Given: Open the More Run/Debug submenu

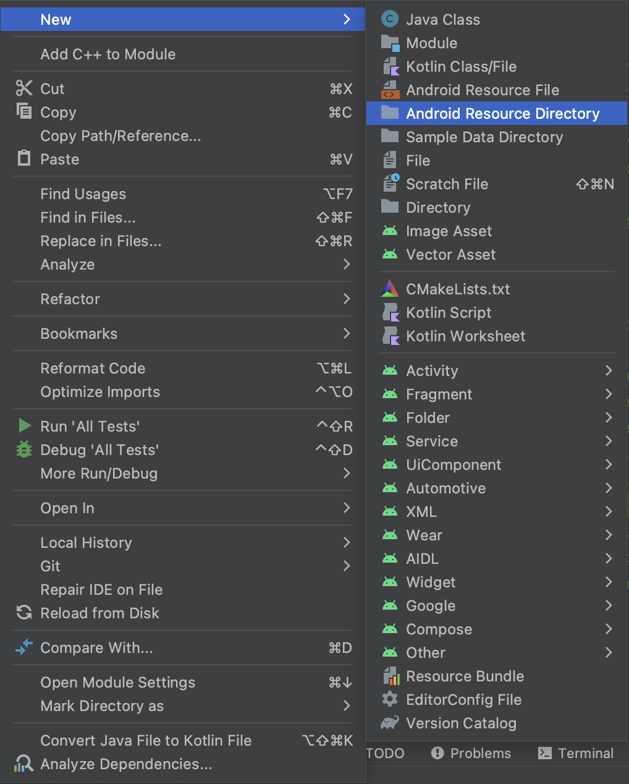Looking at the screenshot, I should point(183,474).
